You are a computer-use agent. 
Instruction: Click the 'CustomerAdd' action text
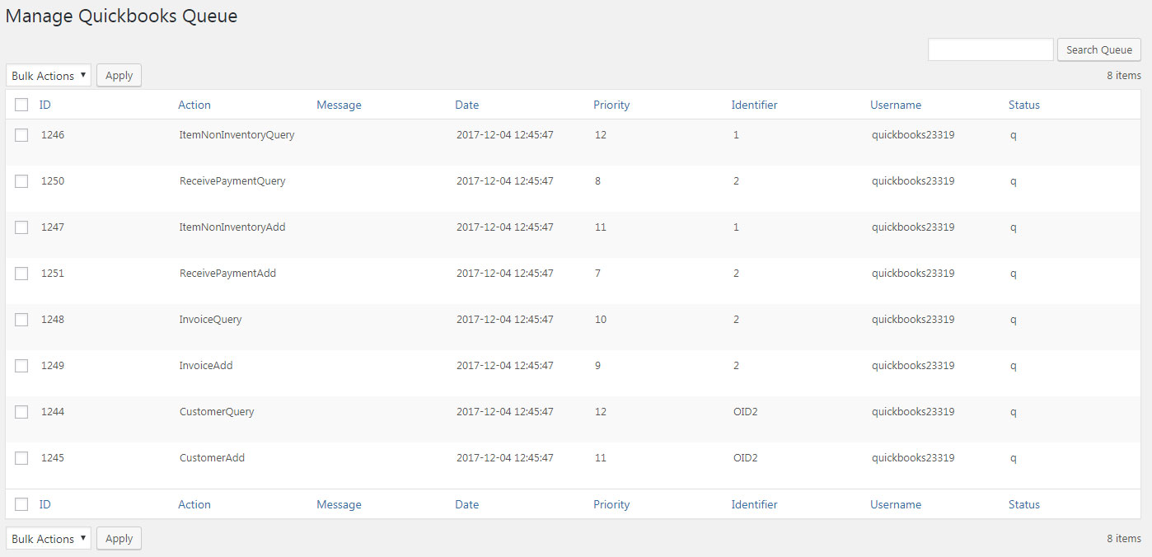pyautogui.click(x=213, y=457)
